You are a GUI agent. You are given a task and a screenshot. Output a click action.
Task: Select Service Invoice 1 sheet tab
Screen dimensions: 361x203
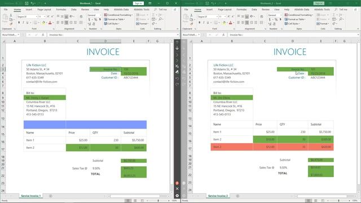click(x=30, y=196)
